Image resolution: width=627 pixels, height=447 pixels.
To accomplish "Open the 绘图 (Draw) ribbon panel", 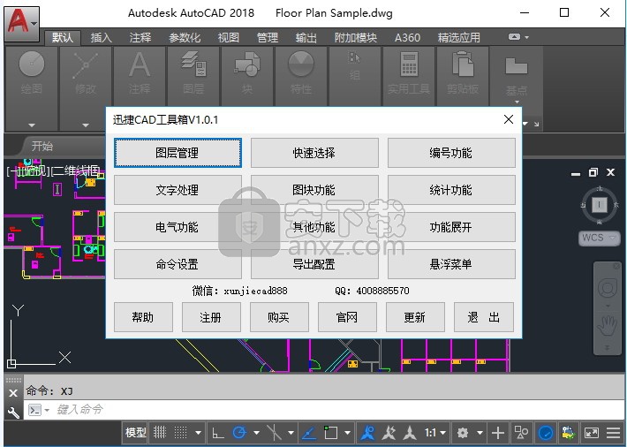I will [32, 73].
